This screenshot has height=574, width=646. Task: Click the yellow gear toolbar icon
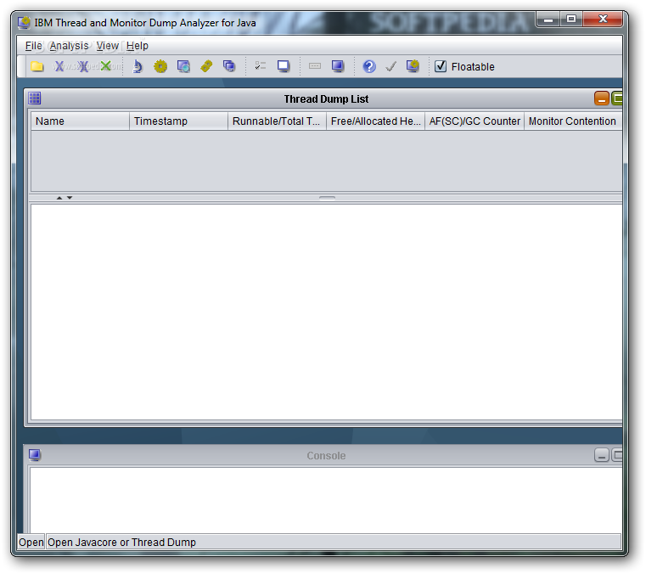click(160, 66)
